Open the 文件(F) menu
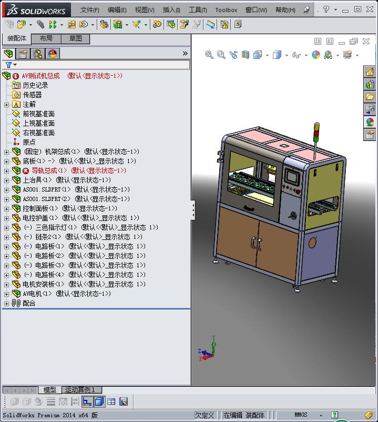Viewport: 378px width, 422px height. pos(89,10)
